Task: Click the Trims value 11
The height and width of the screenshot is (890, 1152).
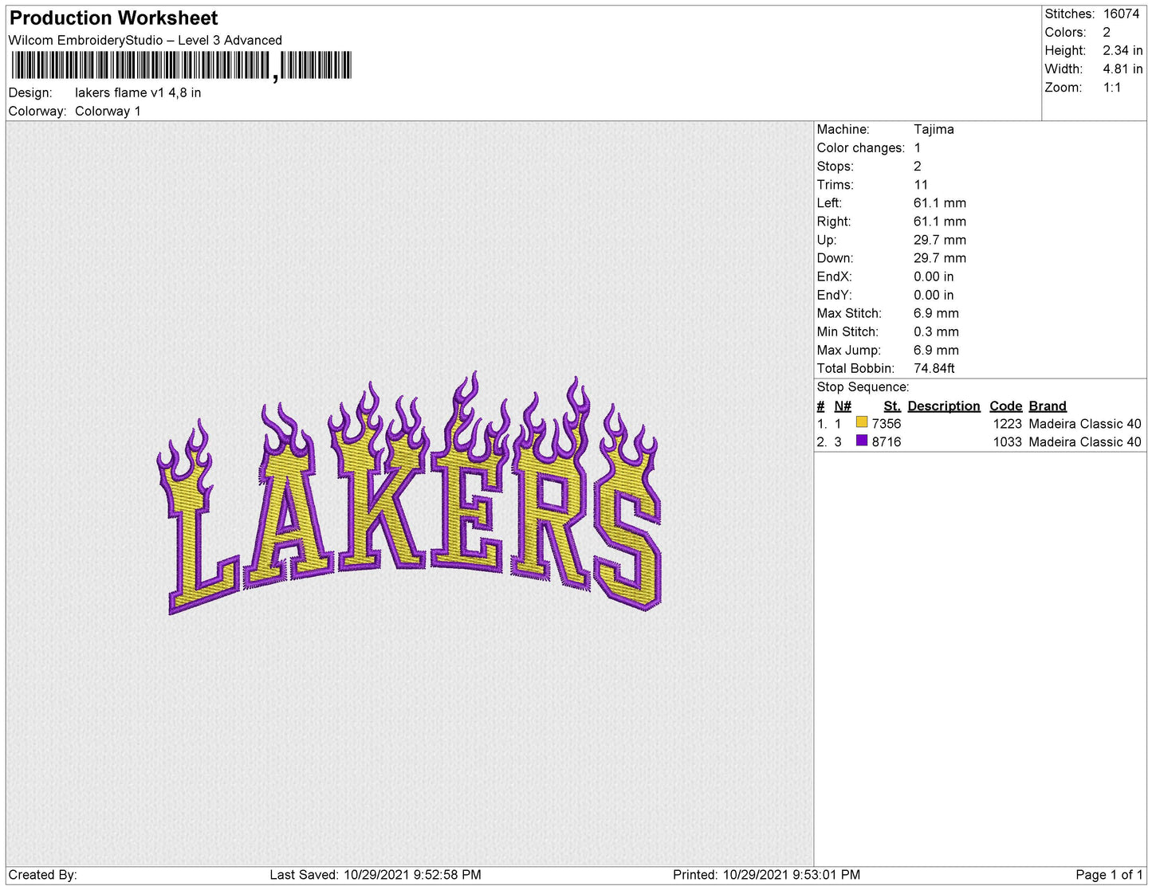Action: pyautogui.click(x=921, y=185)
